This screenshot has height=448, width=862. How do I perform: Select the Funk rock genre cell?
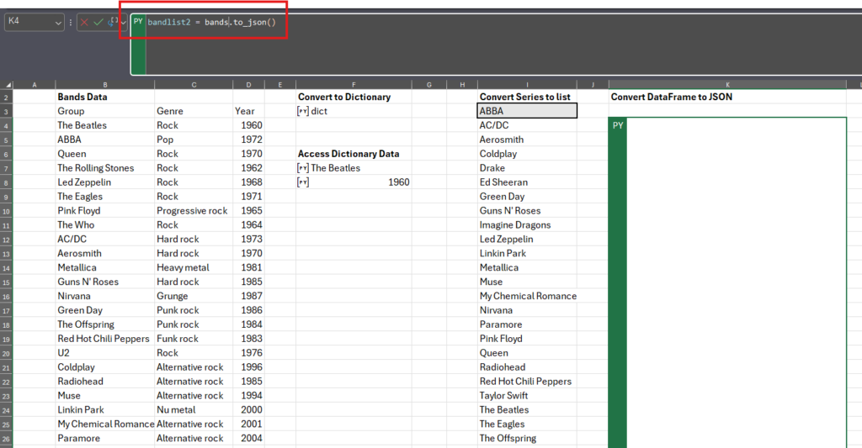pyautogui.click(x=194, y=339)
